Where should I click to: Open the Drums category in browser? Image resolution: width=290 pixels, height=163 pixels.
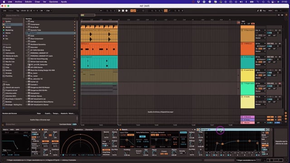(x=8, y=50)
